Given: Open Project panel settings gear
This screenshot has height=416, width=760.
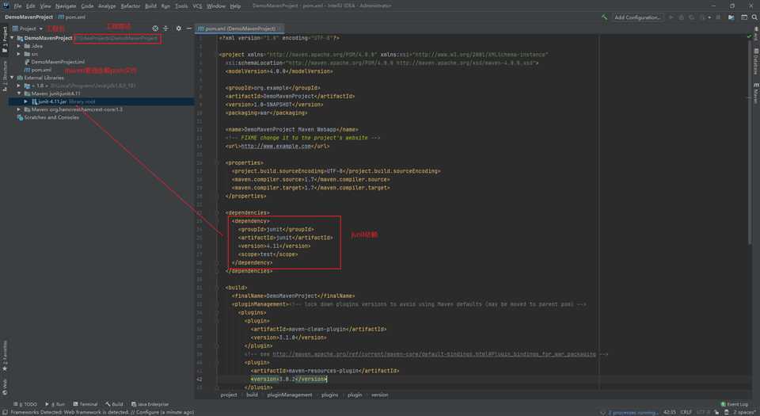Looking at the screenshot, I should [178, 28].
